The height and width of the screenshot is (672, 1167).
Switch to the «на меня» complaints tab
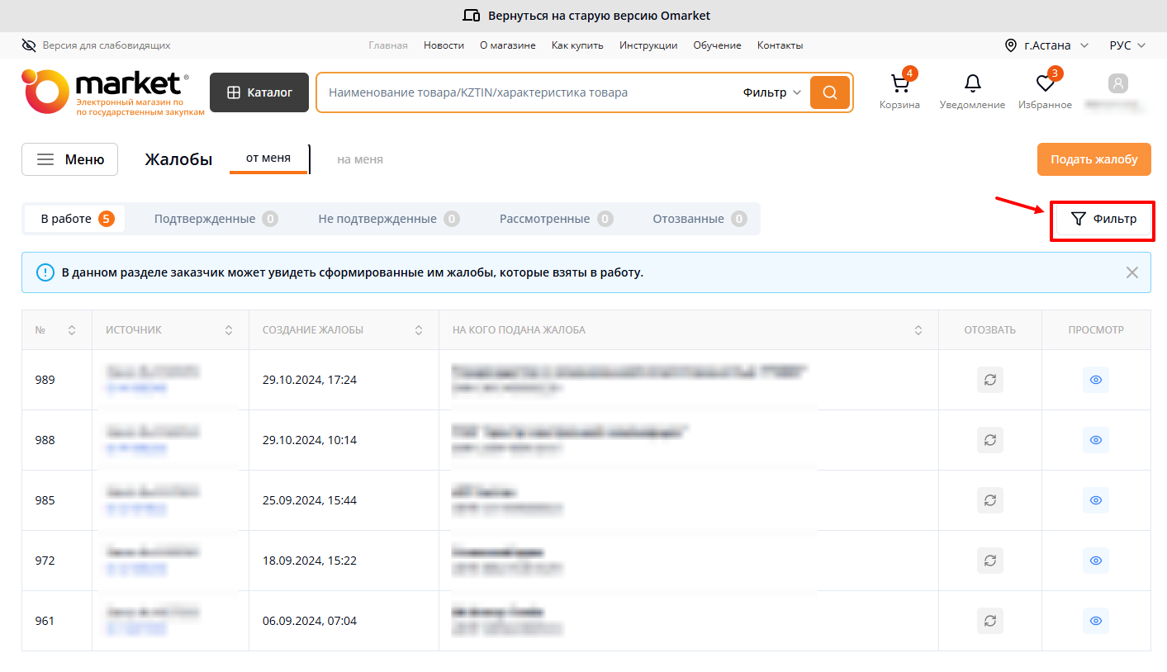click(x=359, y=159)
